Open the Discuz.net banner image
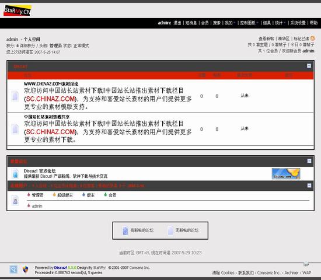The image size is (321, 280). tap(286, 174)
